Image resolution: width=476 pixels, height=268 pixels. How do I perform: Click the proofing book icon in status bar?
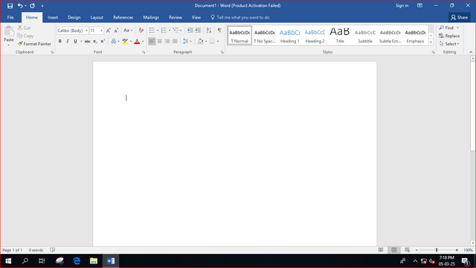(53, 250)
